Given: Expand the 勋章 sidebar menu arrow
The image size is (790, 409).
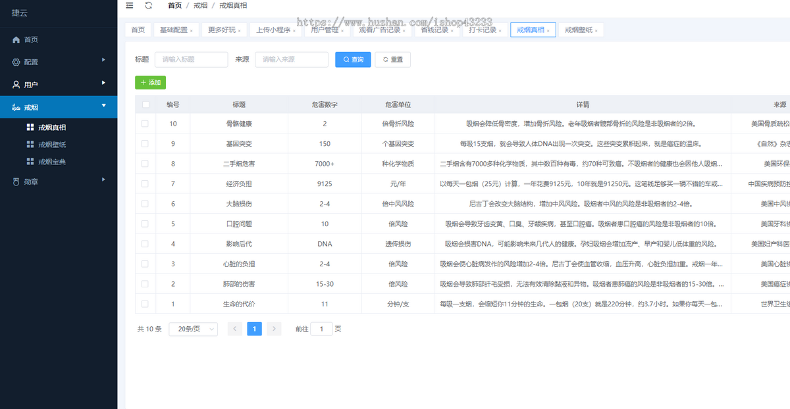Looking at the screenshot, I should click(103, 180).
